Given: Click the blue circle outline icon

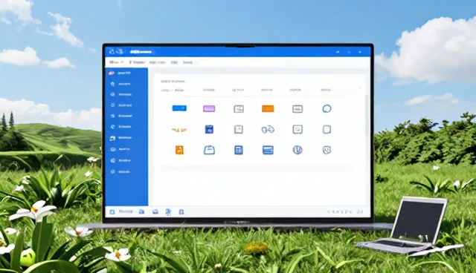Looking at the screenshot, I should pyautogui.click(x=327, y=108).
